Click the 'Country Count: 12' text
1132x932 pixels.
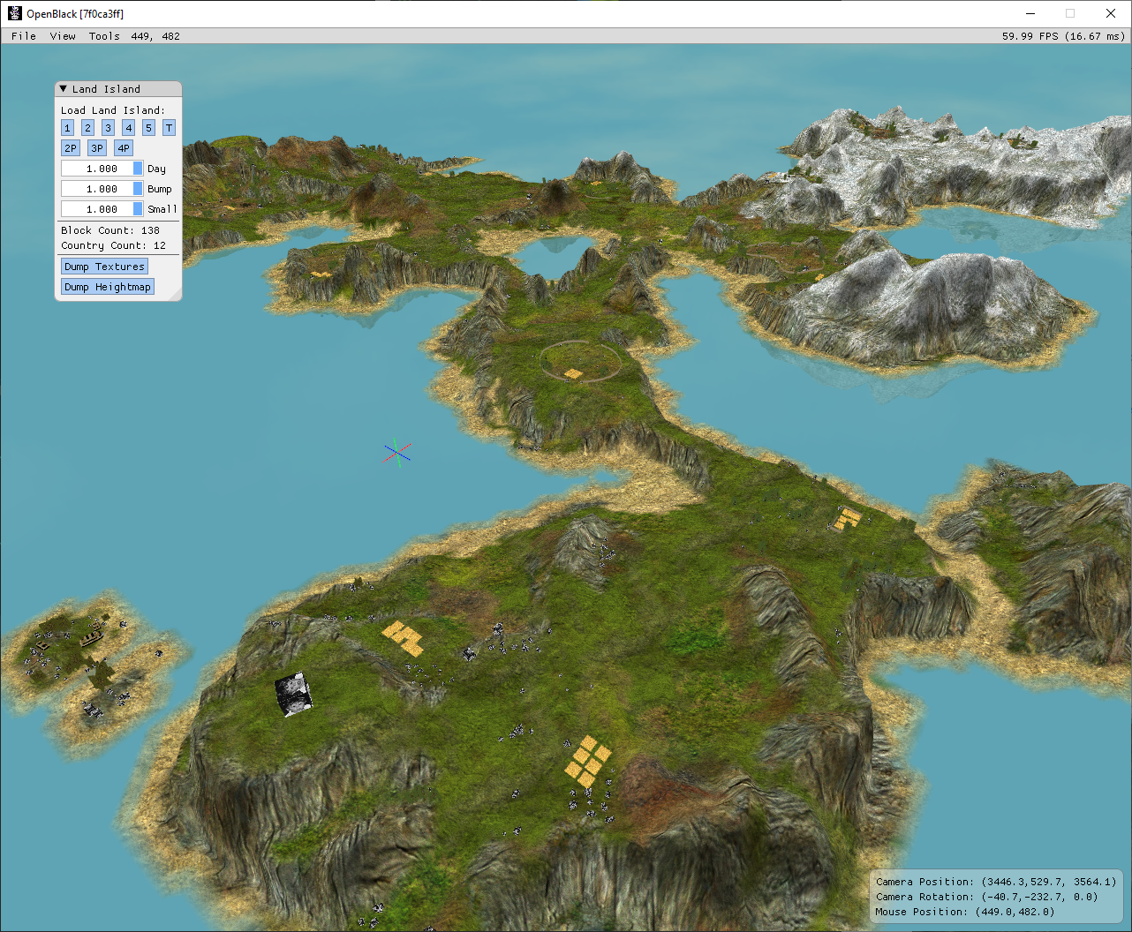[x=113, y=245]
